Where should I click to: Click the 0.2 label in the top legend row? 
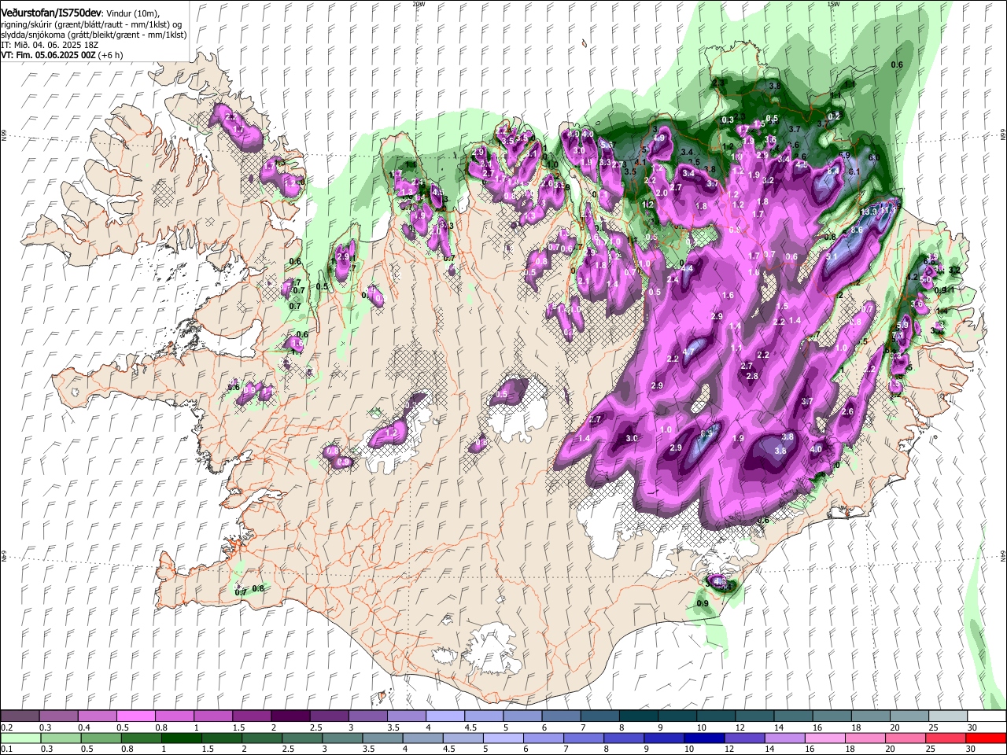(x=6, y=727)
